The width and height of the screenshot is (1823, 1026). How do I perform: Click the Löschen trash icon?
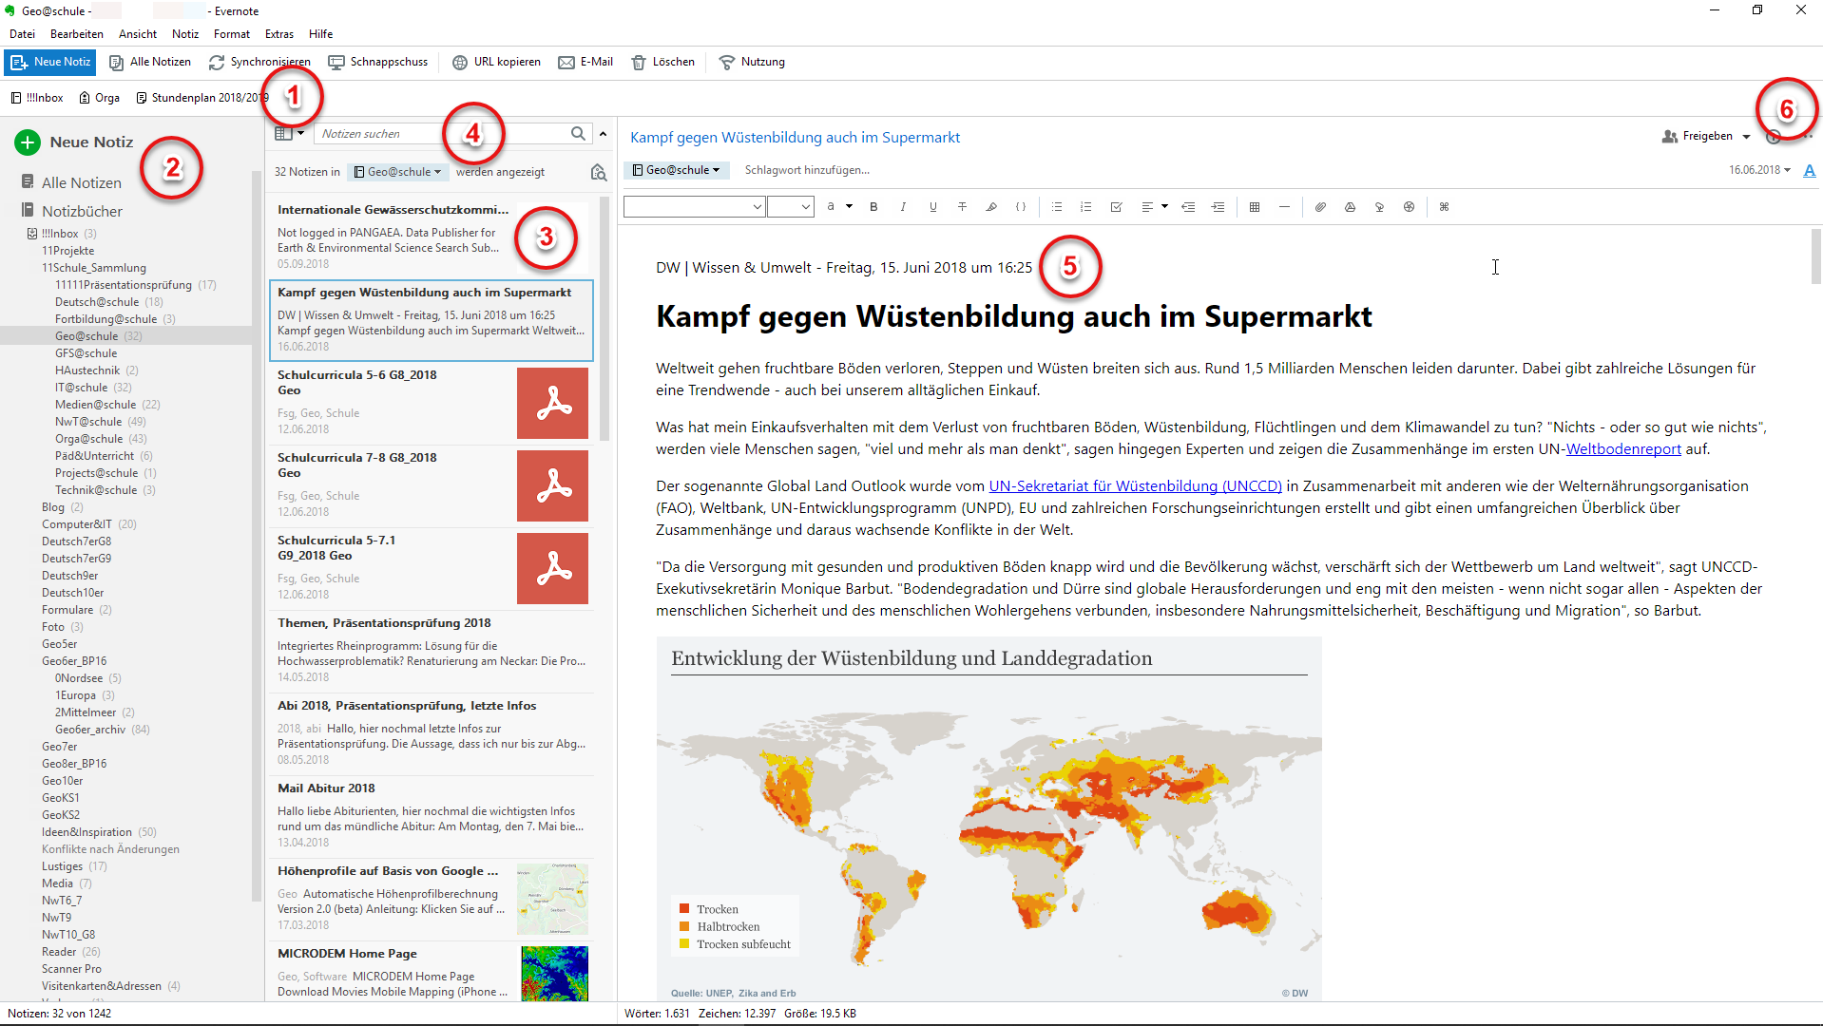(x=639, y=63)
